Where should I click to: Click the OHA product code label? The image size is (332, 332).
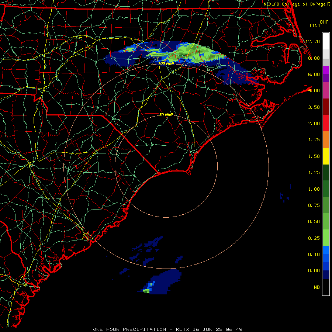pyautogui.click(x=324, y=22)
